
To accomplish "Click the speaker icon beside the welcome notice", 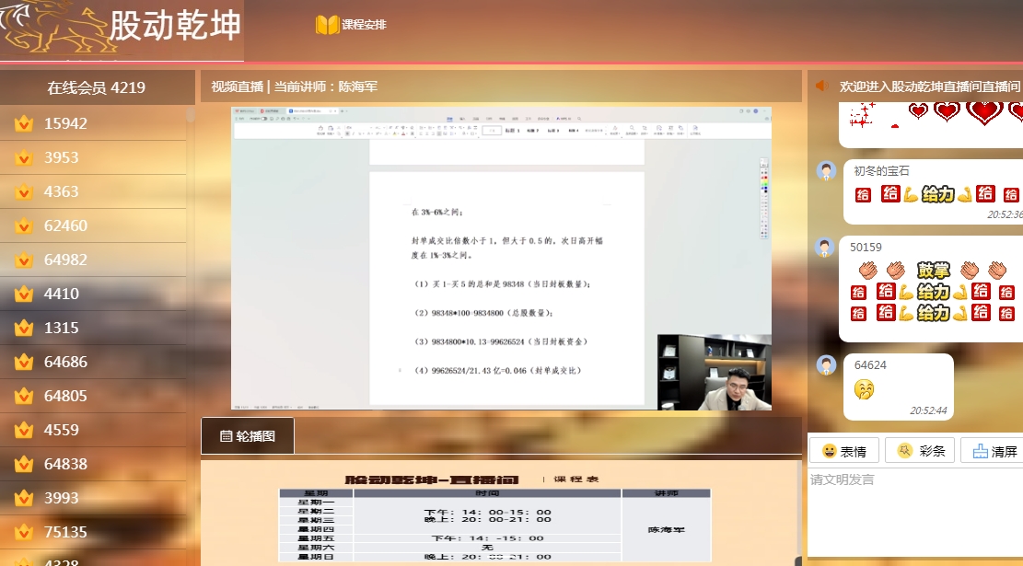I will point(822,86).
